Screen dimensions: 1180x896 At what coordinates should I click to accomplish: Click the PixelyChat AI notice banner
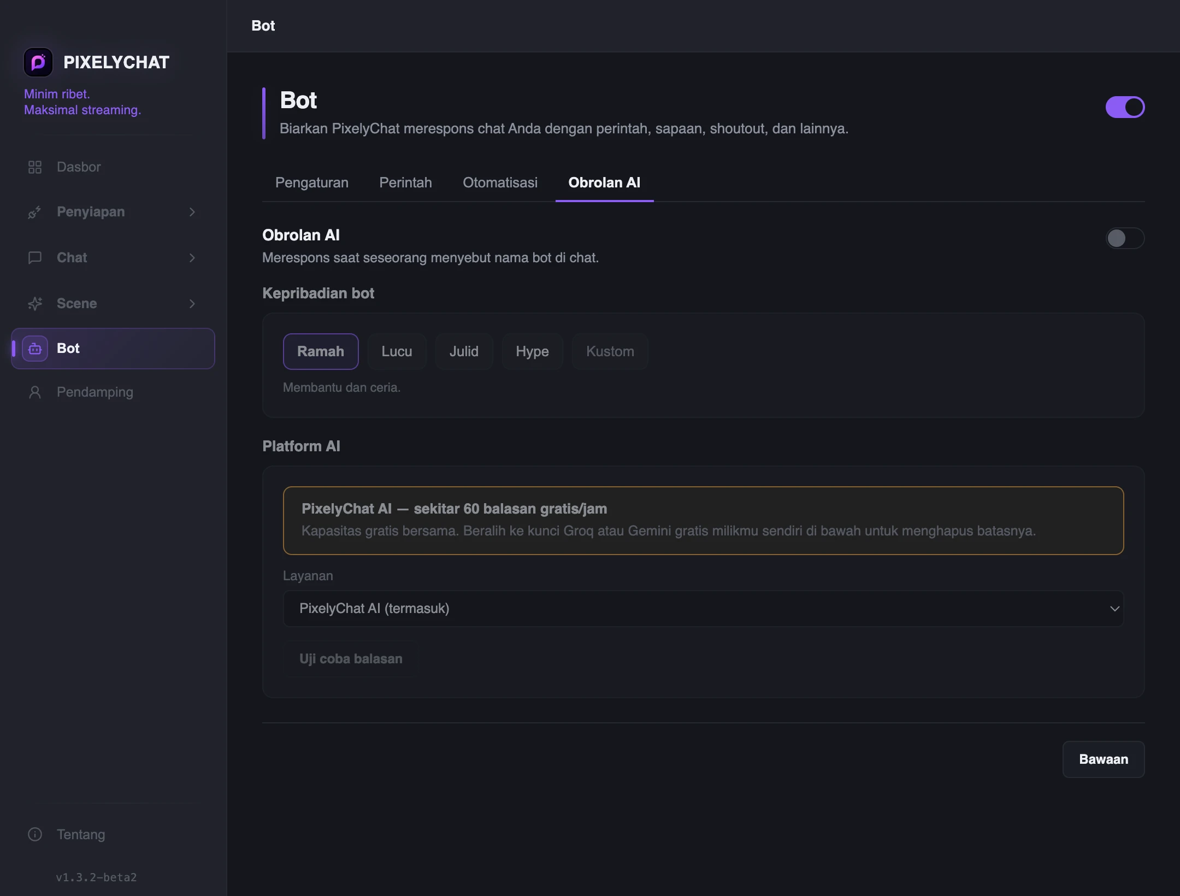click(703, 521)
